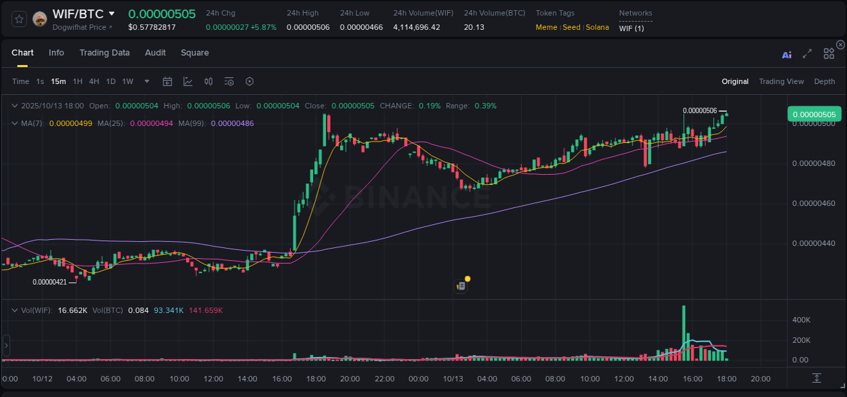Collapse the Vol(WIF) volume panel
This screenshot has width=847, height=397.
(14, 310)
